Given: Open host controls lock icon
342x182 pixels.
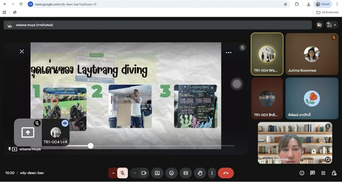Looking at the screenshot, I should click(334, 173).
